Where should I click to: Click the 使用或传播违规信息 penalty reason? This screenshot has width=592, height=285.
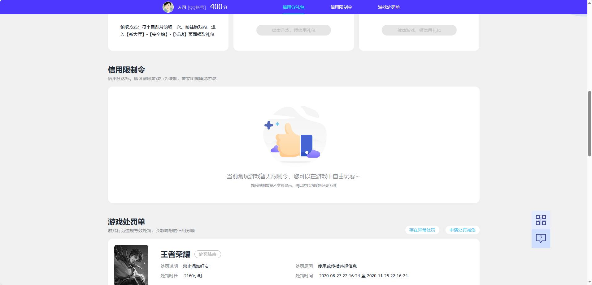tap(337, 266)
